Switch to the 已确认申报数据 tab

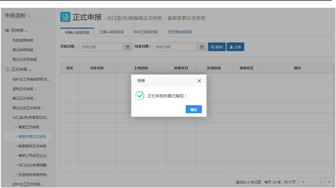click(x=111, y=32)
